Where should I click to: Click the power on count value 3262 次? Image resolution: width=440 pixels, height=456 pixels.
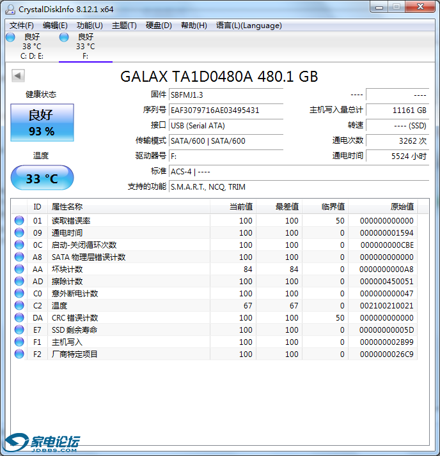click(398, 141)
